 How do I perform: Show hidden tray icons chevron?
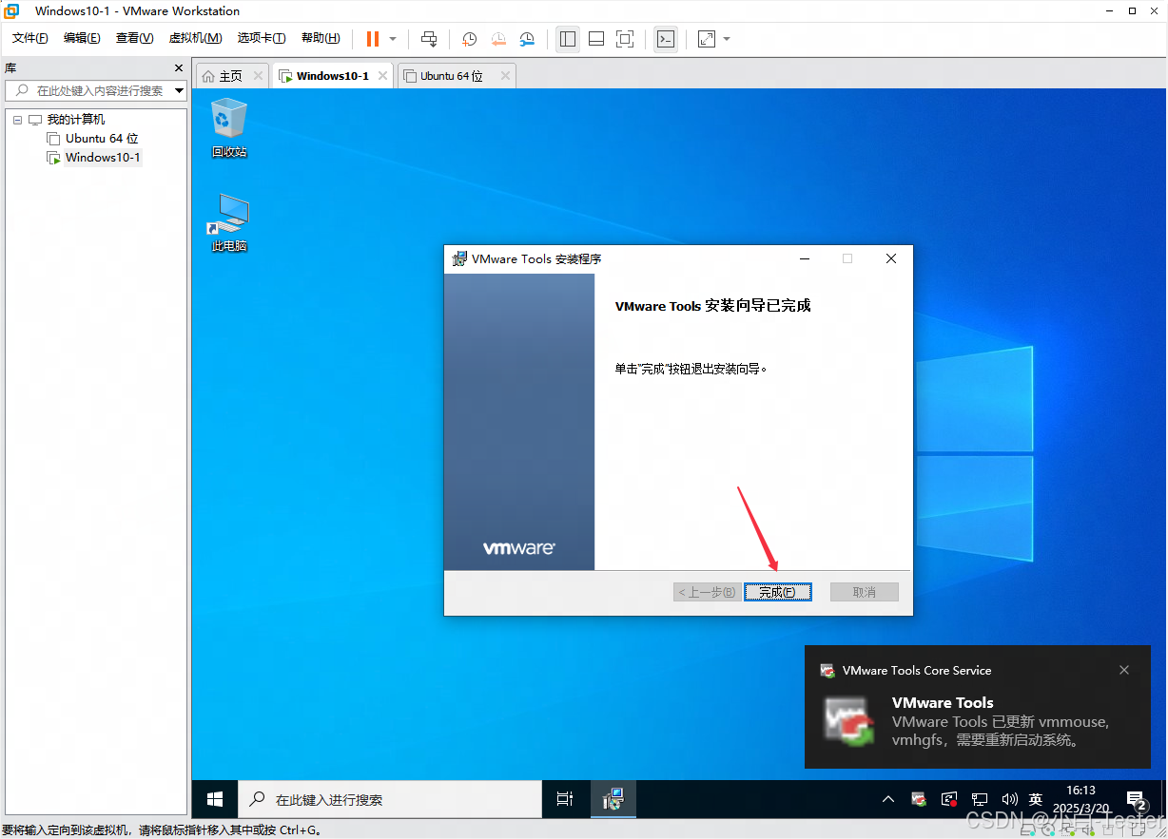tap(888, 799)
